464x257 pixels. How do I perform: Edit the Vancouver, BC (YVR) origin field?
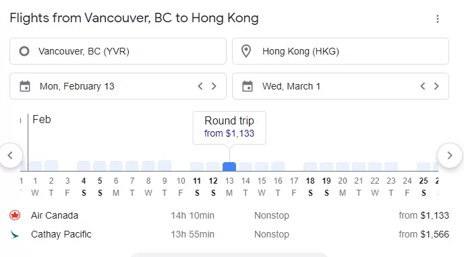pos(118,51)
